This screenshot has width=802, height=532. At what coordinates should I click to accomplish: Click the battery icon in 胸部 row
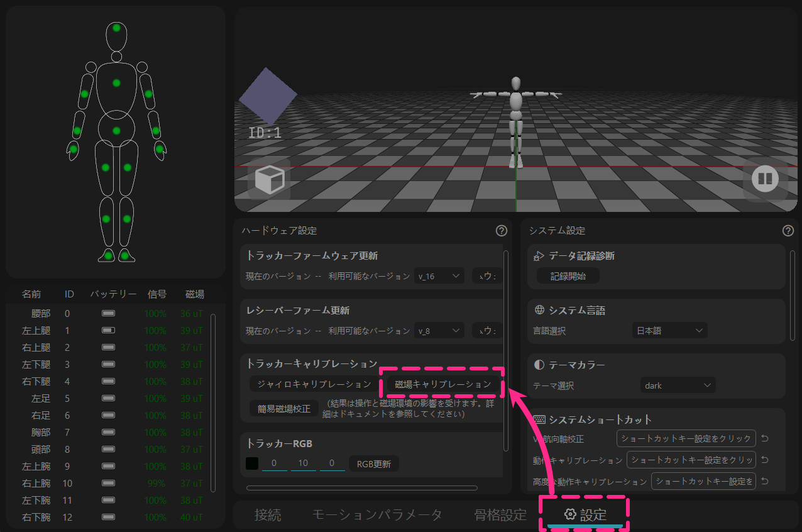[108, 432]
